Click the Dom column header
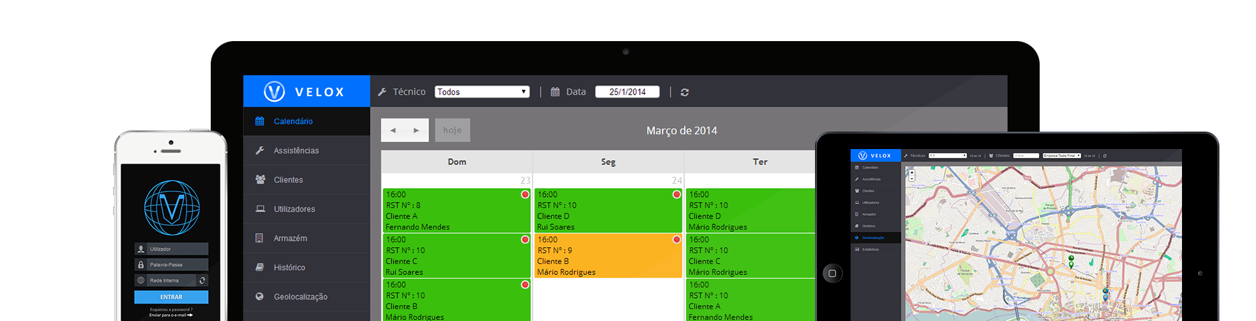Image resolution: width=1256 pixels, height=321 pixels. (457, 162)
